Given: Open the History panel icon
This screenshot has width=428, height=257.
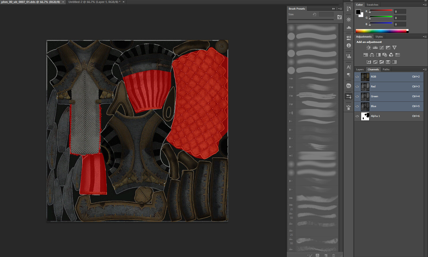Looking at the screenshot, I should (x=349, y=9).
